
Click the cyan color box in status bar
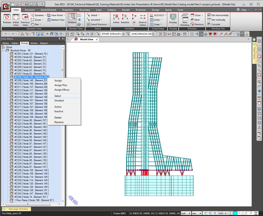[x=235, y=213]
